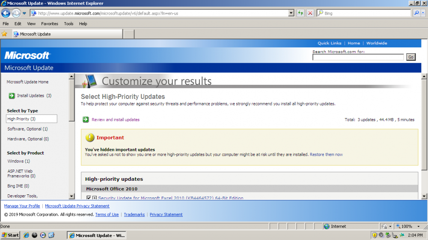Open Trademarks footer link
Viewport: 428px width, 240px height.
tap(134, 214)
